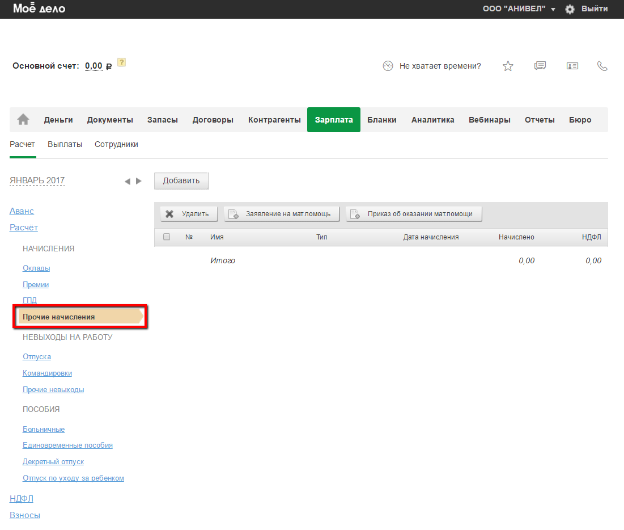
Task: Open the Оклады link in sidebar
Action: click(x=36, y=268)
